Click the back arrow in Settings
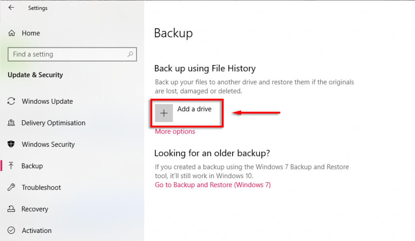415x241 pixels. pyautogui.click(x=11, y=8)
